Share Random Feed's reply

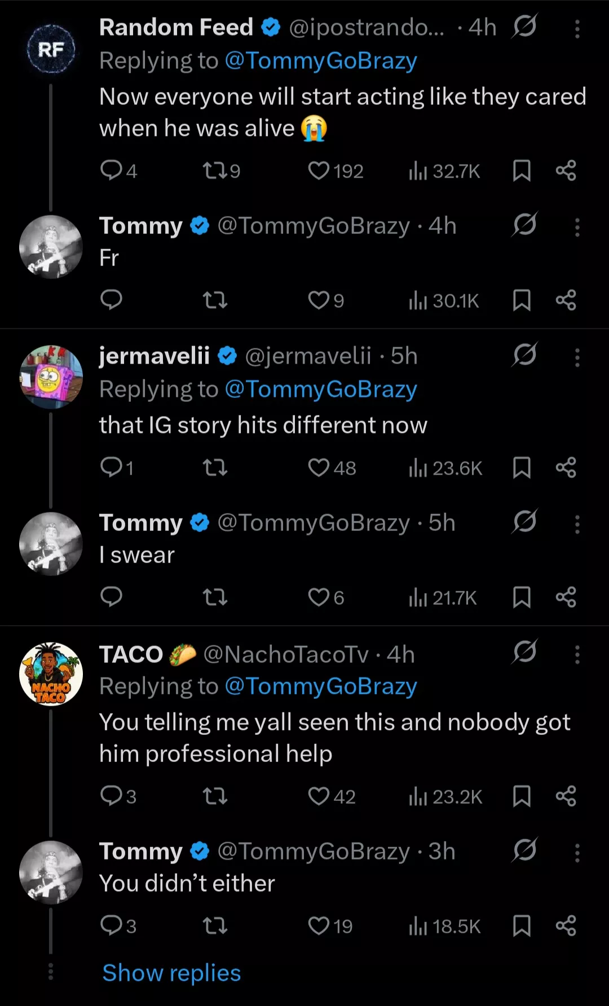(567, 171)
